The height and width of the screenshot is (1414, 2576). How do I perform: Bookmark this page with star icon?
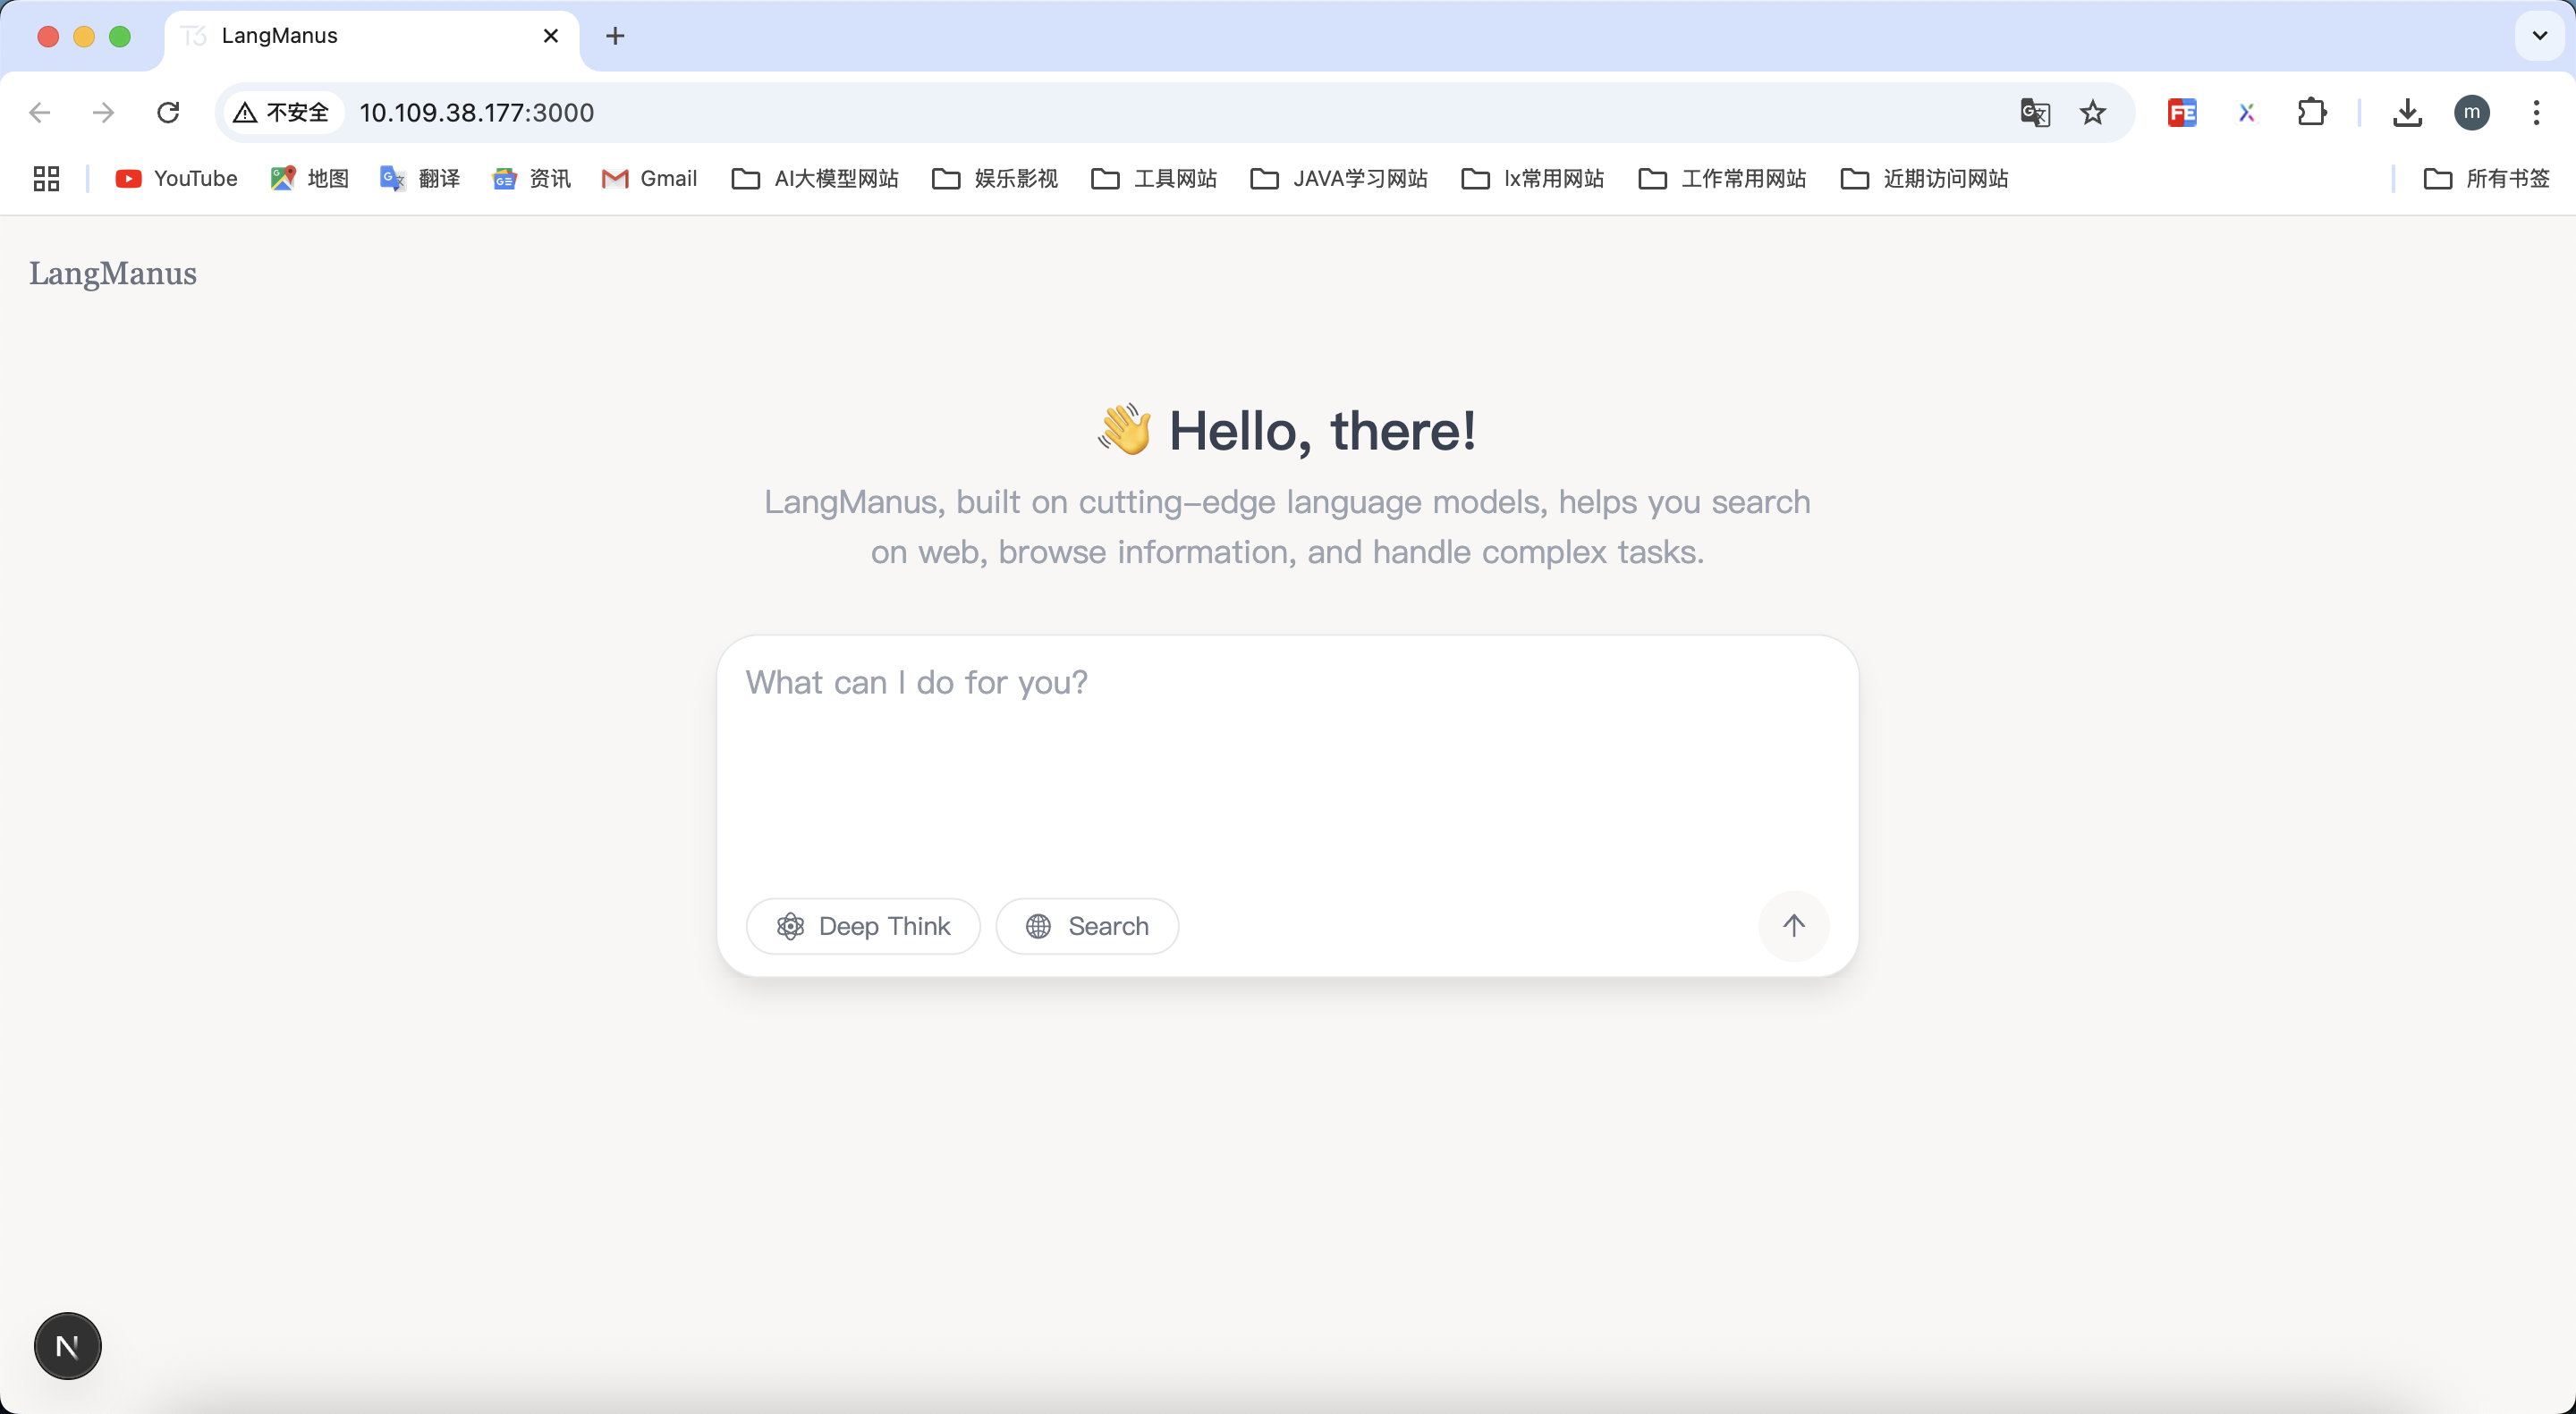(x=2092, y=113)
